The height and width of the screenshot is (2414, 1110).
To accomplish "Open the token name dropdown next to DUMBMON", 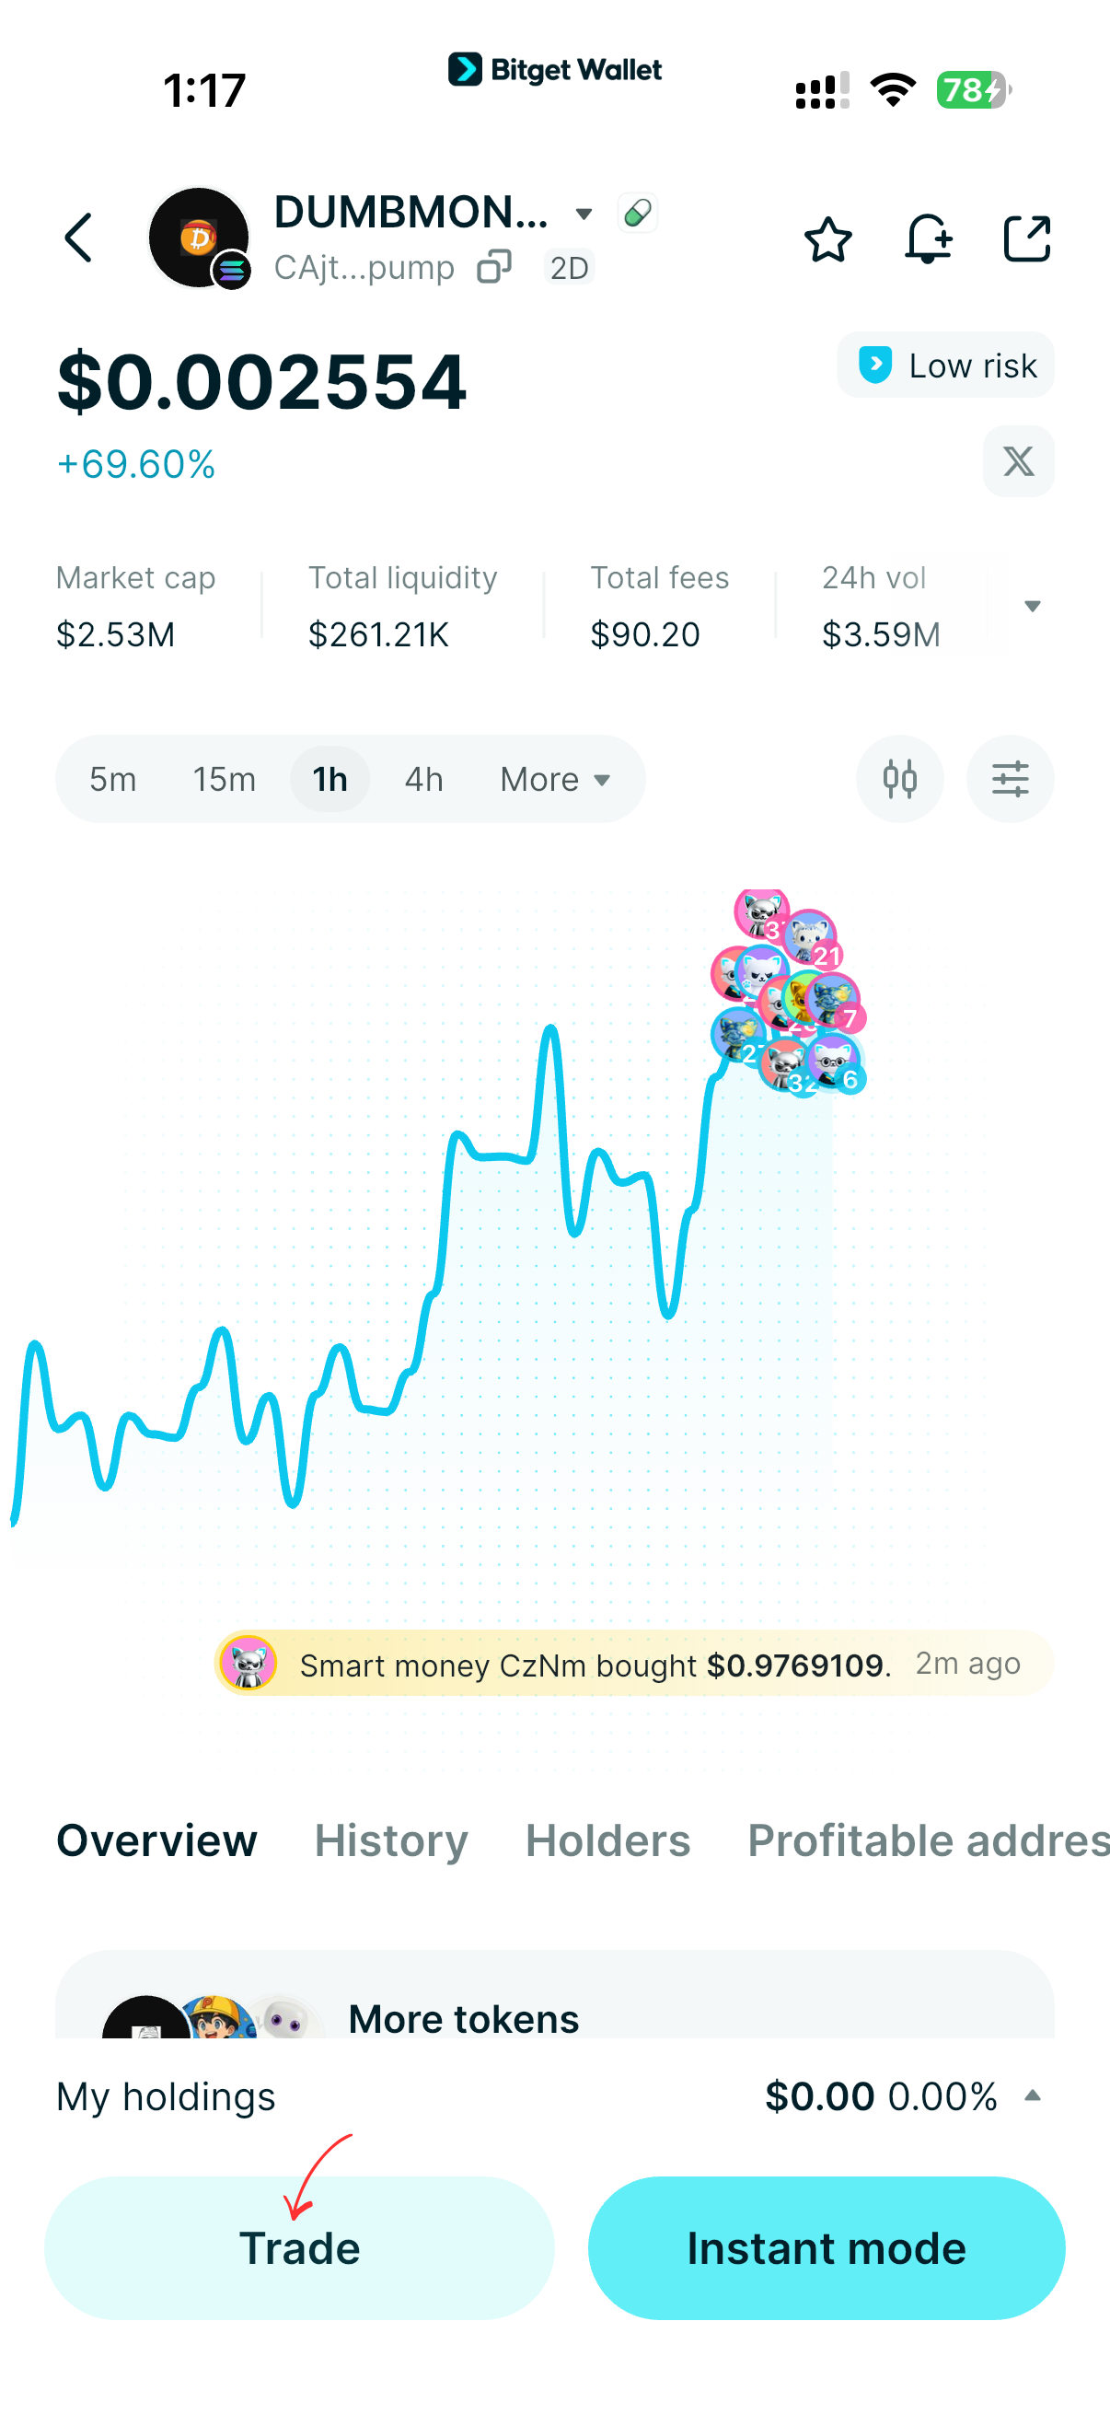I will point(584,213).
